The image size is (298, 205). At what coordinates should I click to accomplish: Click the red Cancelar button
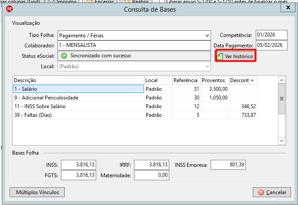(272, 192)
